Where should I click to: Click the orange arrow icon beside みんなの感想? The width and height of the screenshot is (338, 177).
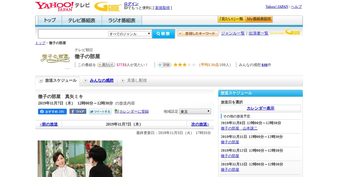[85, 81]
